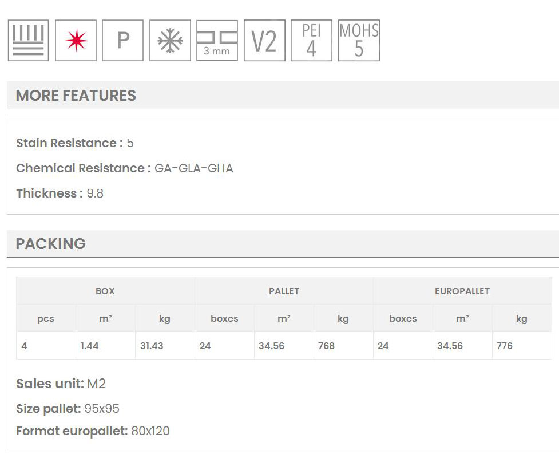Select the letter P icon
The width and height of the screenshot is (559, 466).
[x=122, y=41]
